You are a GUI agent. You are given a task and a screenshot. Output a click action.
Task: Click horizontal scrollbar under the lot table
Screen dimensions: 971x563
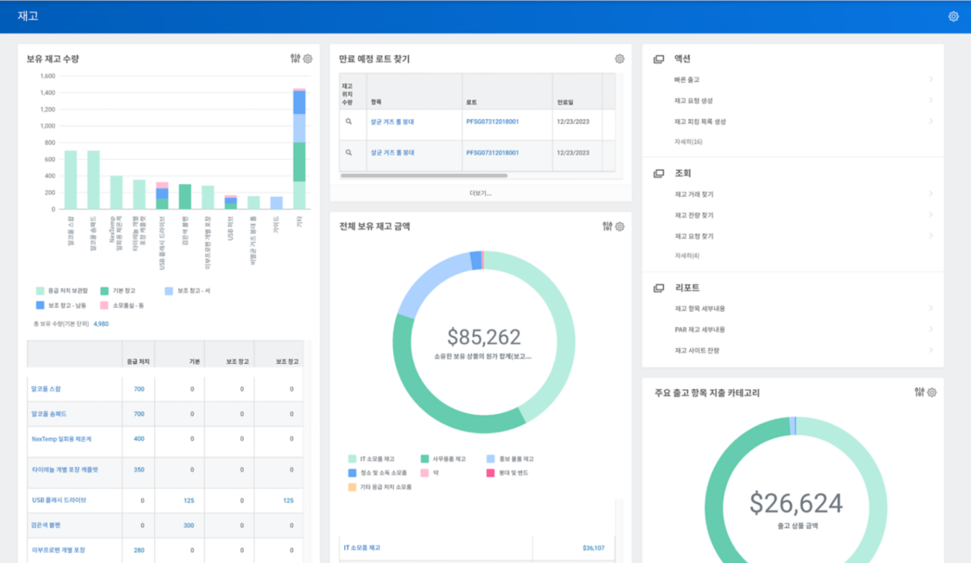coord(423,175)
